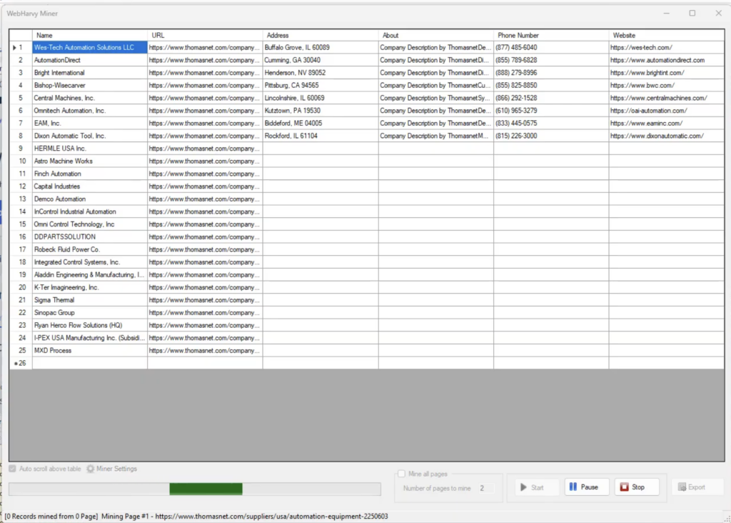Click the Phone Number column header
This screenshot has height=523, width=731.
click(x=550, y=35)
